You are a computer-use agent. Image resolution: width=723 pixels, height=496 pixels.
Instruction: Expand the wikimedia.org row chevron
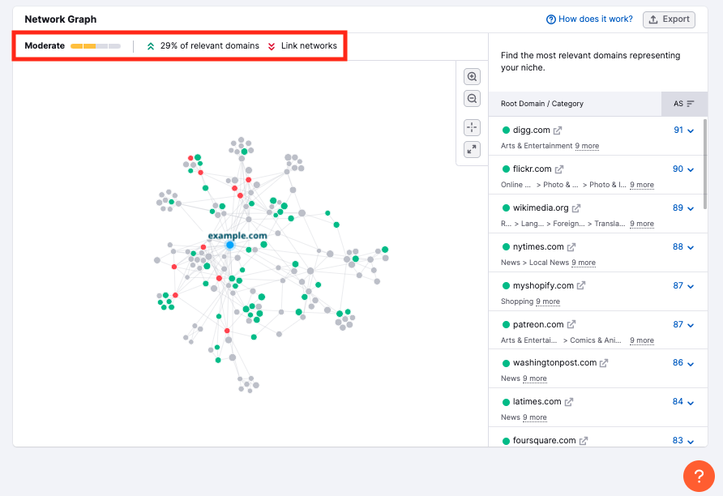point(691,208)
